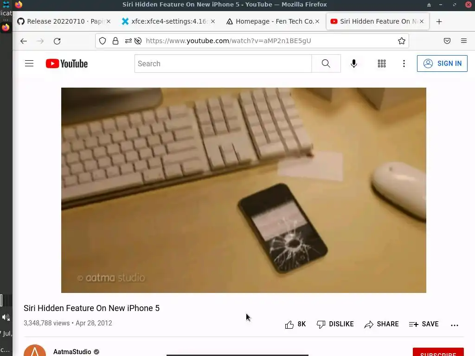Open Firefox application menu
Viewport: 475px width, 356px height.
[x=464, y=41]
